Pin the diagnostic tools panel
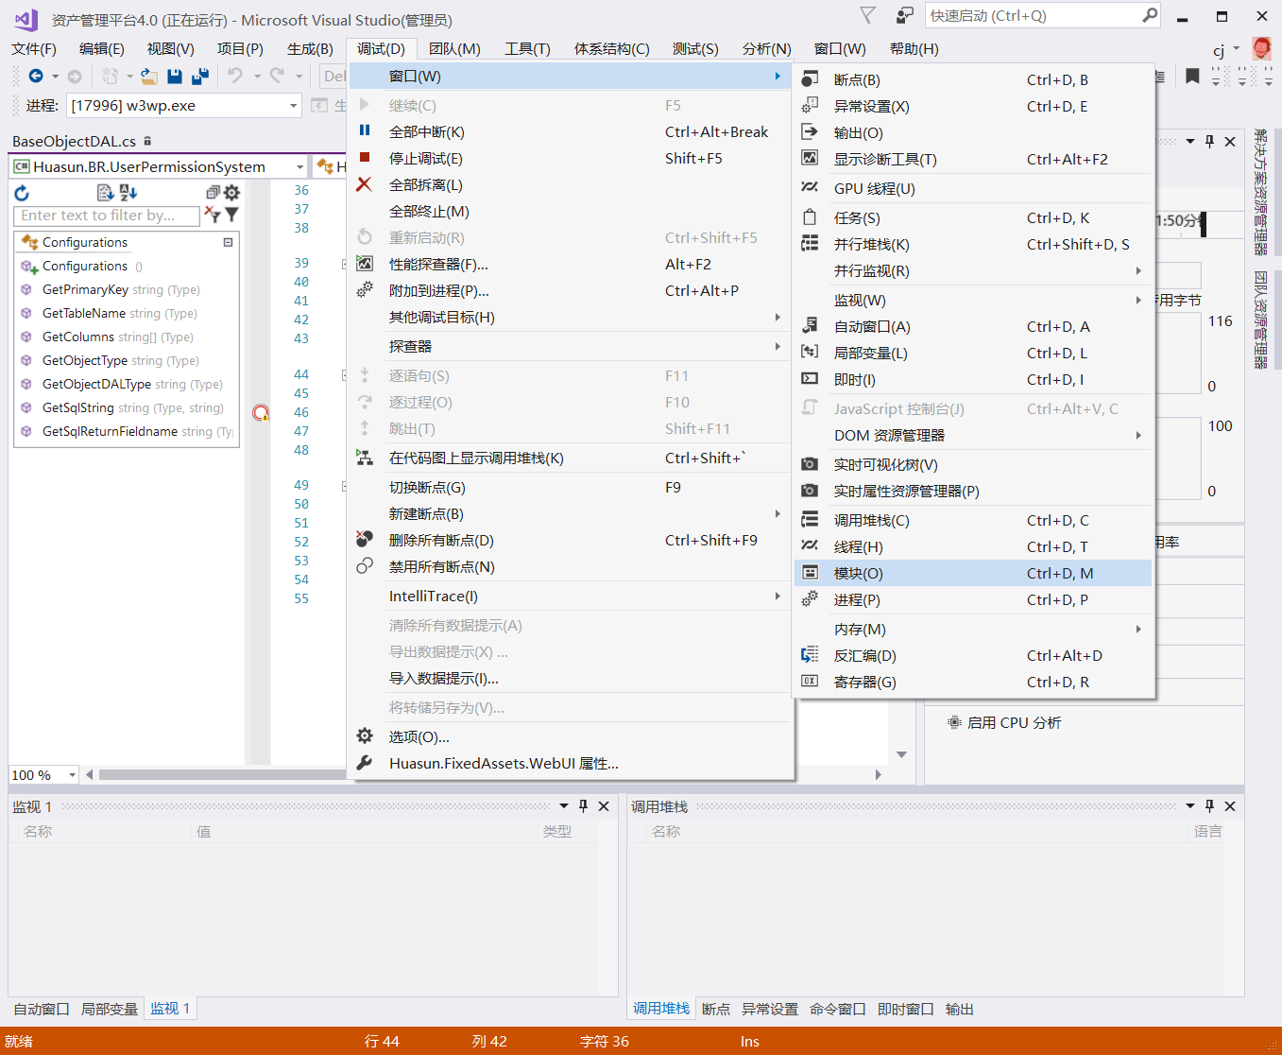The width and height of the screenshot is (1282, 1055). [x=1209, y=142]
